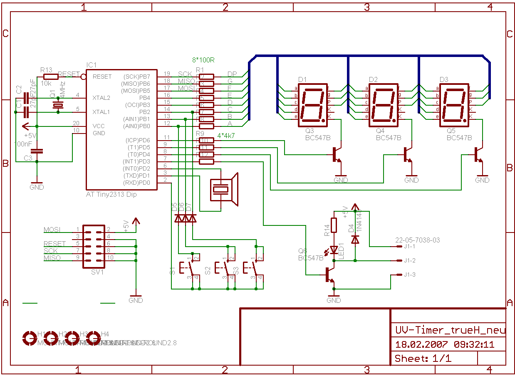
Task: Select the D4 1N4148 diode
Action: 355,239
